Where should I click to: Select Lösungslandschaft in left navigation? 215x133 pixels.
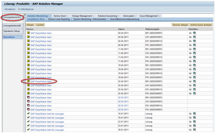click(x=13, y=26)
